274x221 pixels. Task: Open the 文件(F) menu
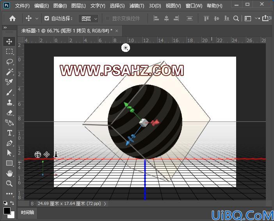(x=22, y=6)
